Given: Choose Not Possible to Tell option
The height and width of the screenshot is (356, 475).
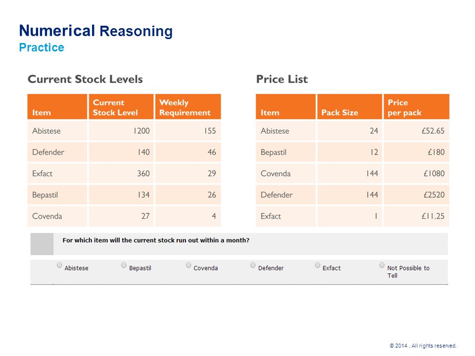Looking at the screenshot, I should [x=381, y=265].
